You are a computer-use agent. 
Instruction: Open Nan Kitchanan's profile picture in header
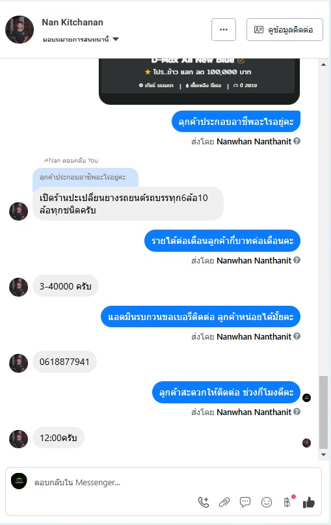point(20,29)
